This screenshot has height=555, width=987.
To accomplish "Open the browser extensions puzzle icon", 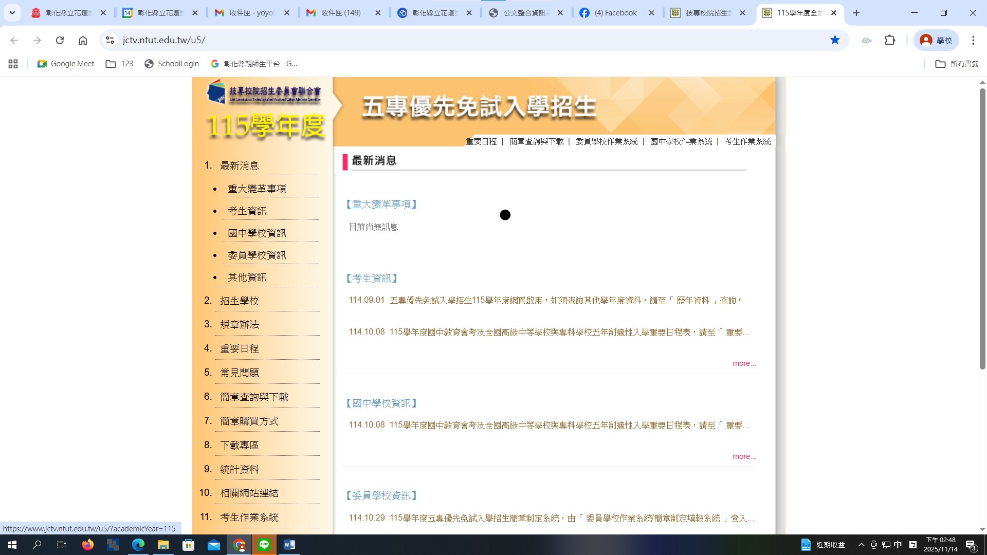I will [890, 40].
